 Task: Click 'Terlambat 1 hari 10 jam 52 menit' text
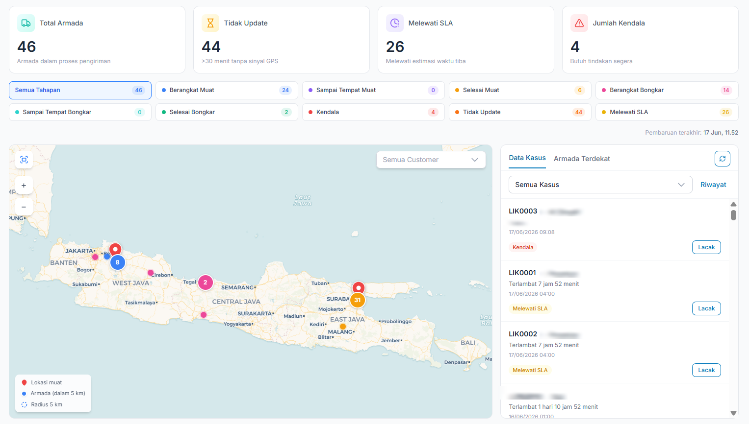(553, 407)
